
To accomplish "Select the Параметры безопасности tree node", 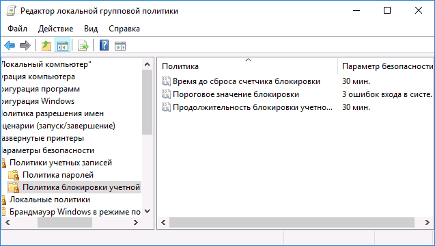I will [47, 150].
